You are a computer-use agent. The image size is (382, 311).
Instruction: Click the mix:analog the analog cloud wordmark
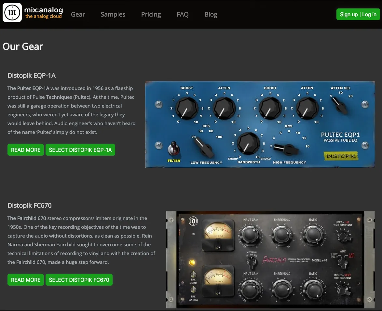pyautogui.click(x=44, y=13)
